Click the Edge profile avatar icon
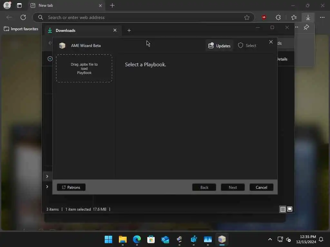The image size is (330, 247). pos(7,5)
